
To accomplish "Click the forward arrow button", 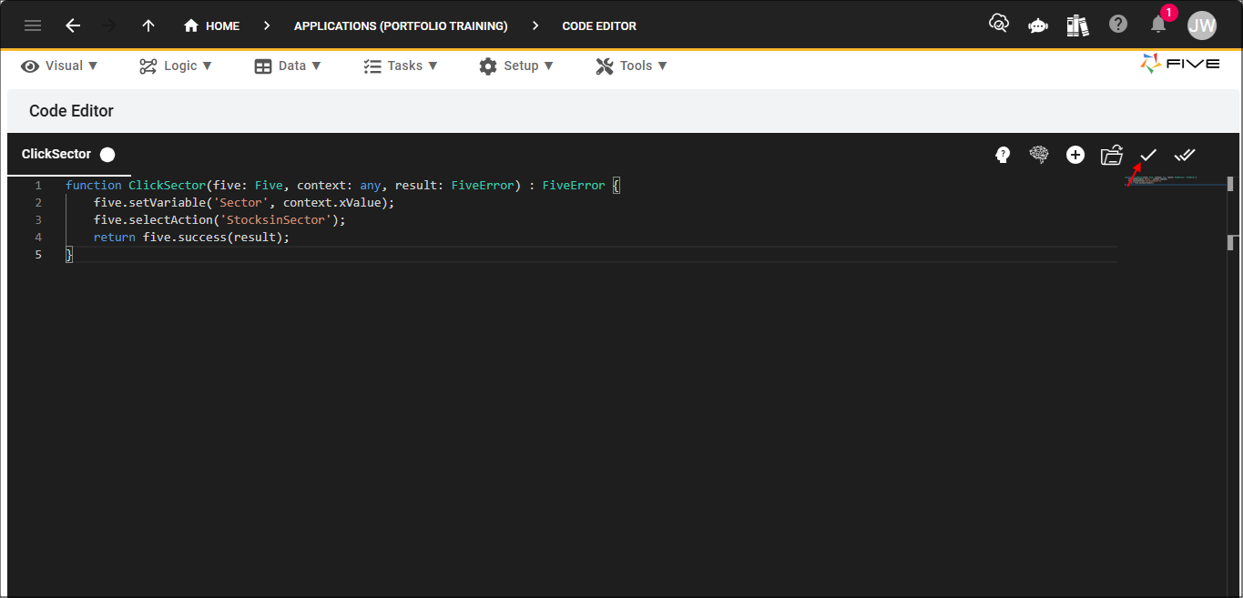I will [110, 25].
